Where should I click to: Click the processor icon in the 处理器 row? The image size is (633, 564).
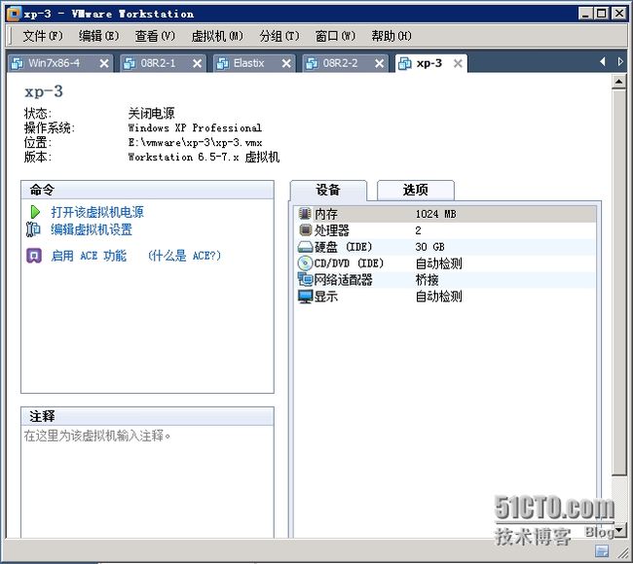point(305,229)
